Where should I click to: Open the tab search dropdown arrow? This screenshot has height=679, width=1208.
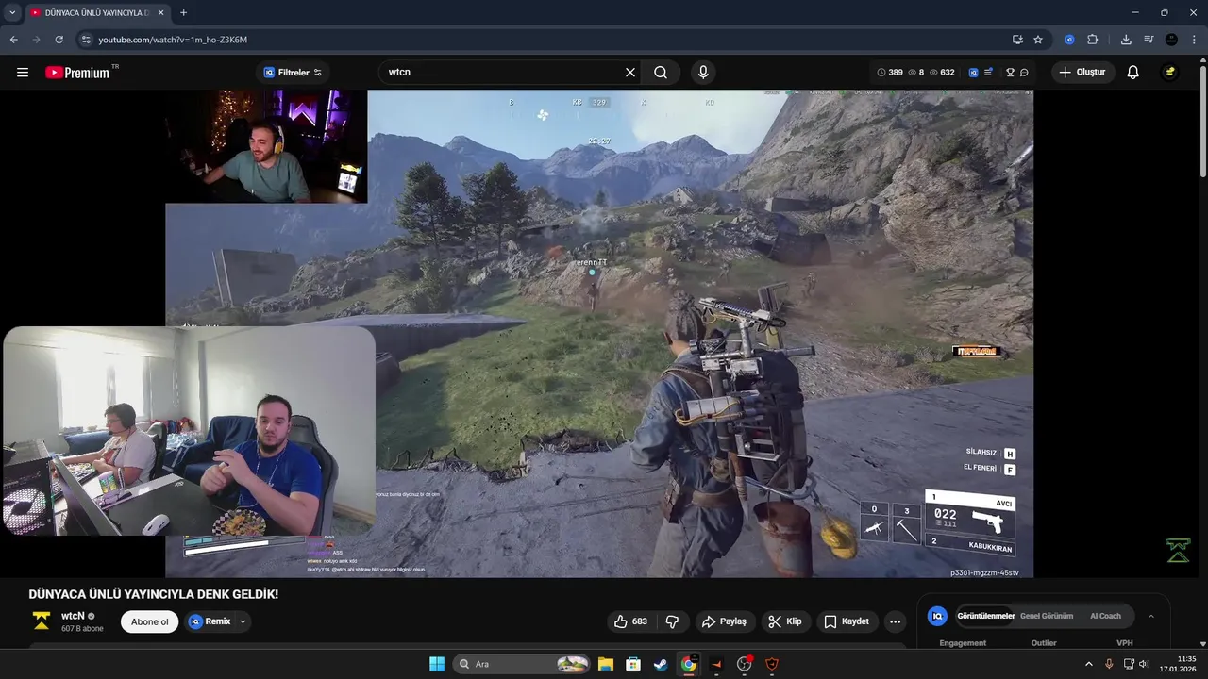click(12, 12)
